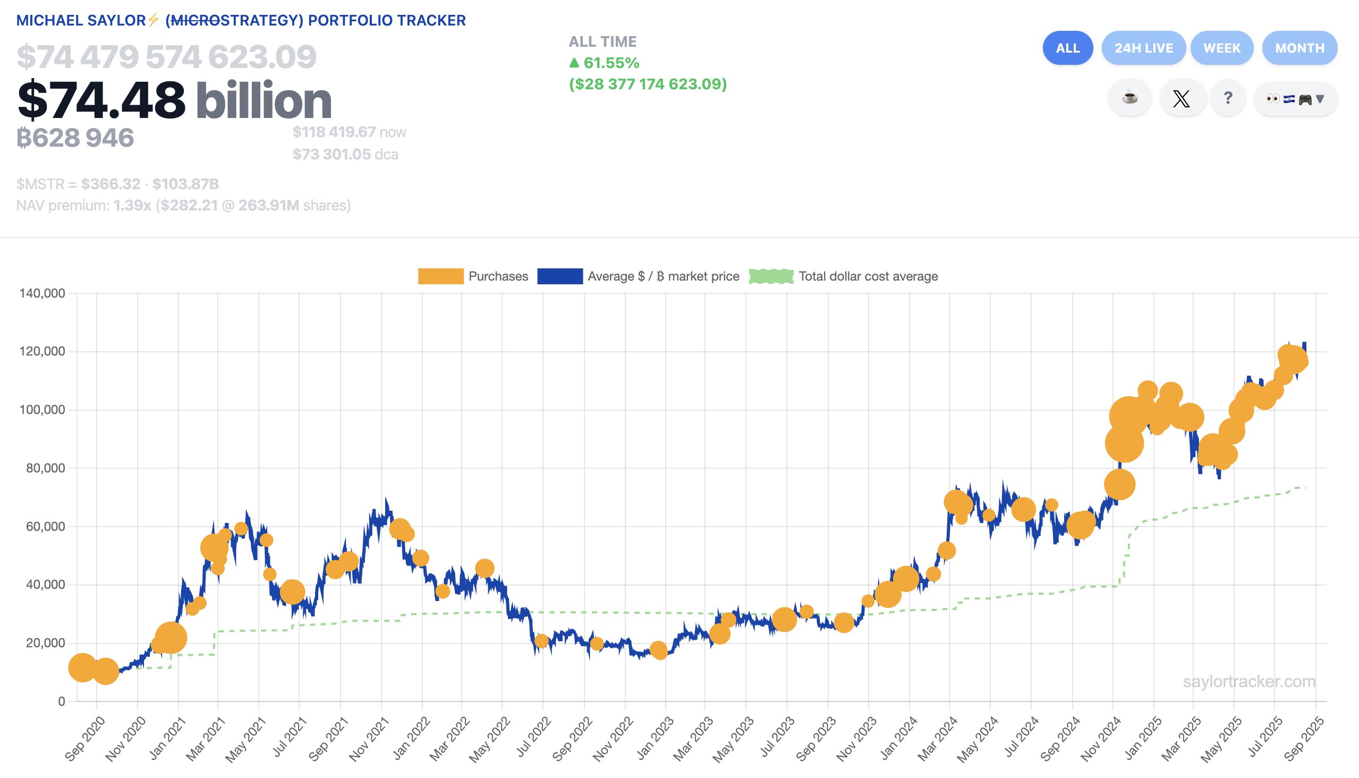Click the lightning bolt in the title
Viewport: 1359px width, 778px height.
tap(154, 20)
